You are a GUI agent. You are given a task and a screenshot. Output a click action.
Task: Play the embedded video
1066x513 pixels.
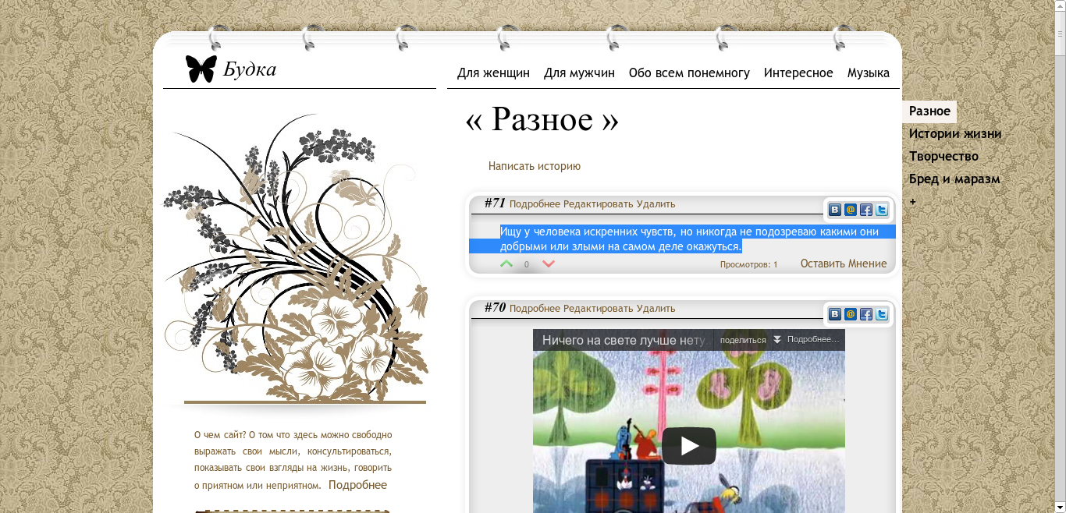tap(689, 446)
